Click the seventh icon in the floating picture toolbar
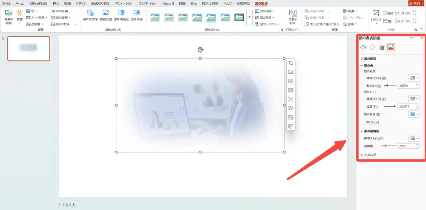Viewport: 426px width, 210px height. (291, 117)
